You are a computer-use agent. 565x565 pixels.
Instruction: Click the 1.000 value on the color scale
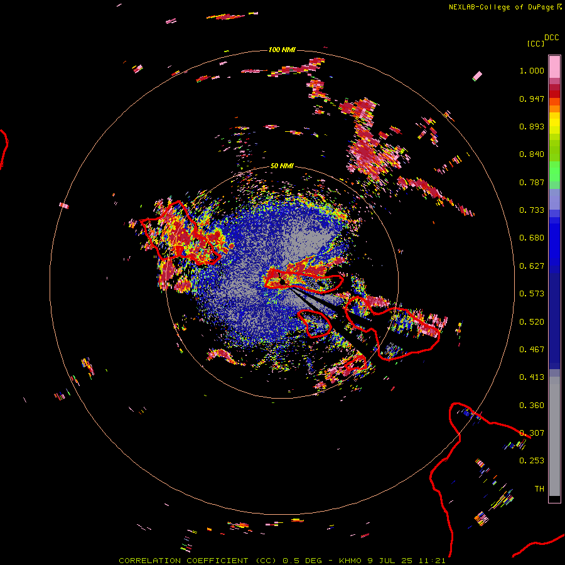[532, 70]
